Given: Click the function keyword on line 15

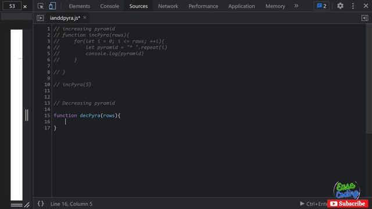Looking at the screenshot, I should tap(65, 116).
